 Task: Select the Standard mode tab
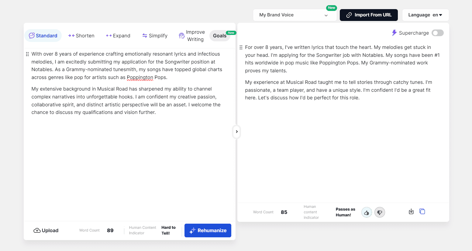point(43,36)
